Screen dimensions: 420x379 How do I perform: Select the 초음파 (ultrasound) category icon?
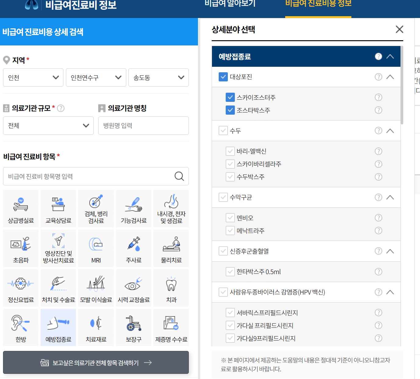20,248
